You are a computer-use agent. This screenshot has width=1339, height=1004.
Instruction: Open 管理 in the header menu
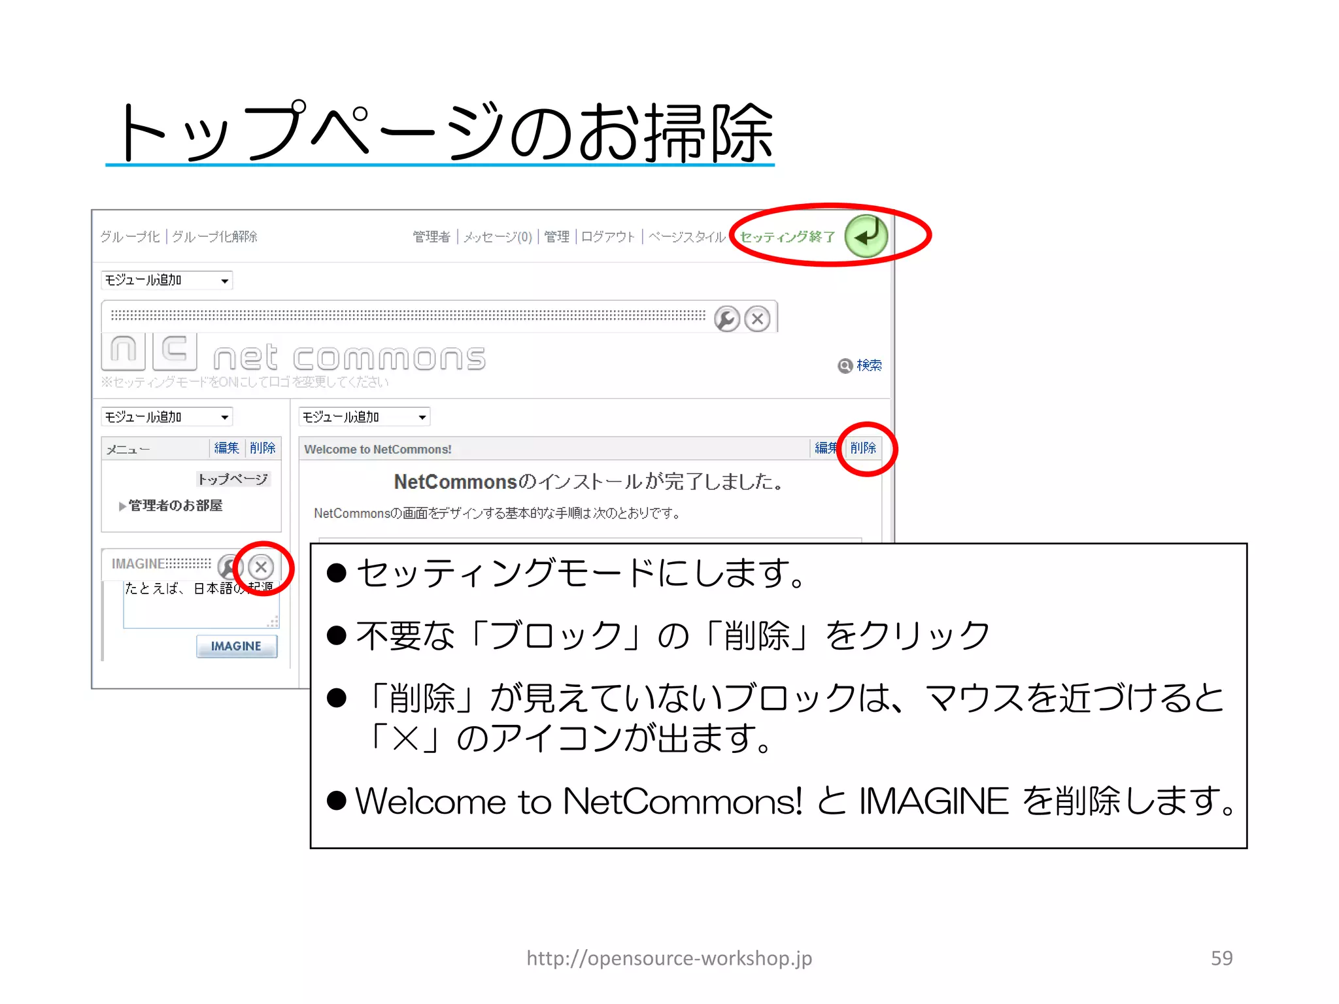pyautogui.click(x=556, y=237)
